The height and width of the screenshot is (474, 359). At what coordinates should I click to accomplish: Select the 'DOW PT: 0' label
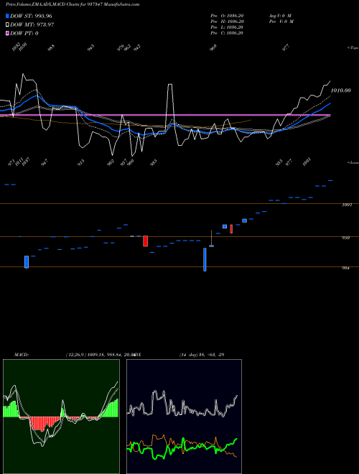[24, 33]
